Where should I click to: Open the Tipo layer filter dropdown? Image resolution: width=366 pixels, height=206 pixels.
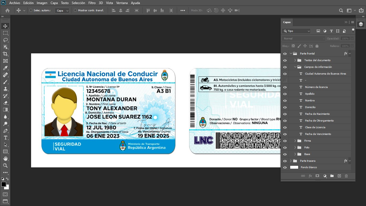(296, 31)
